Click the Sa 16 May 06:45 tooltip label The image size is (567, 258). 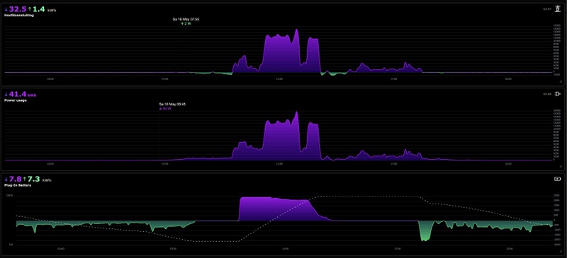point(172,105)
